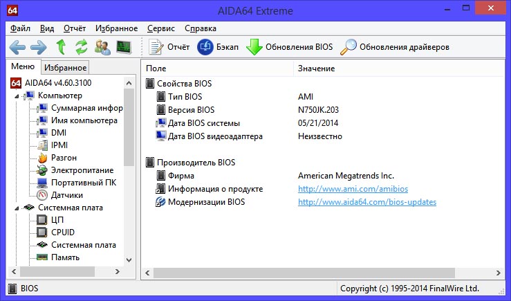Screen dimensions: 511x301
Task: Open the Датчики tree item
Action: click(60, 195)
